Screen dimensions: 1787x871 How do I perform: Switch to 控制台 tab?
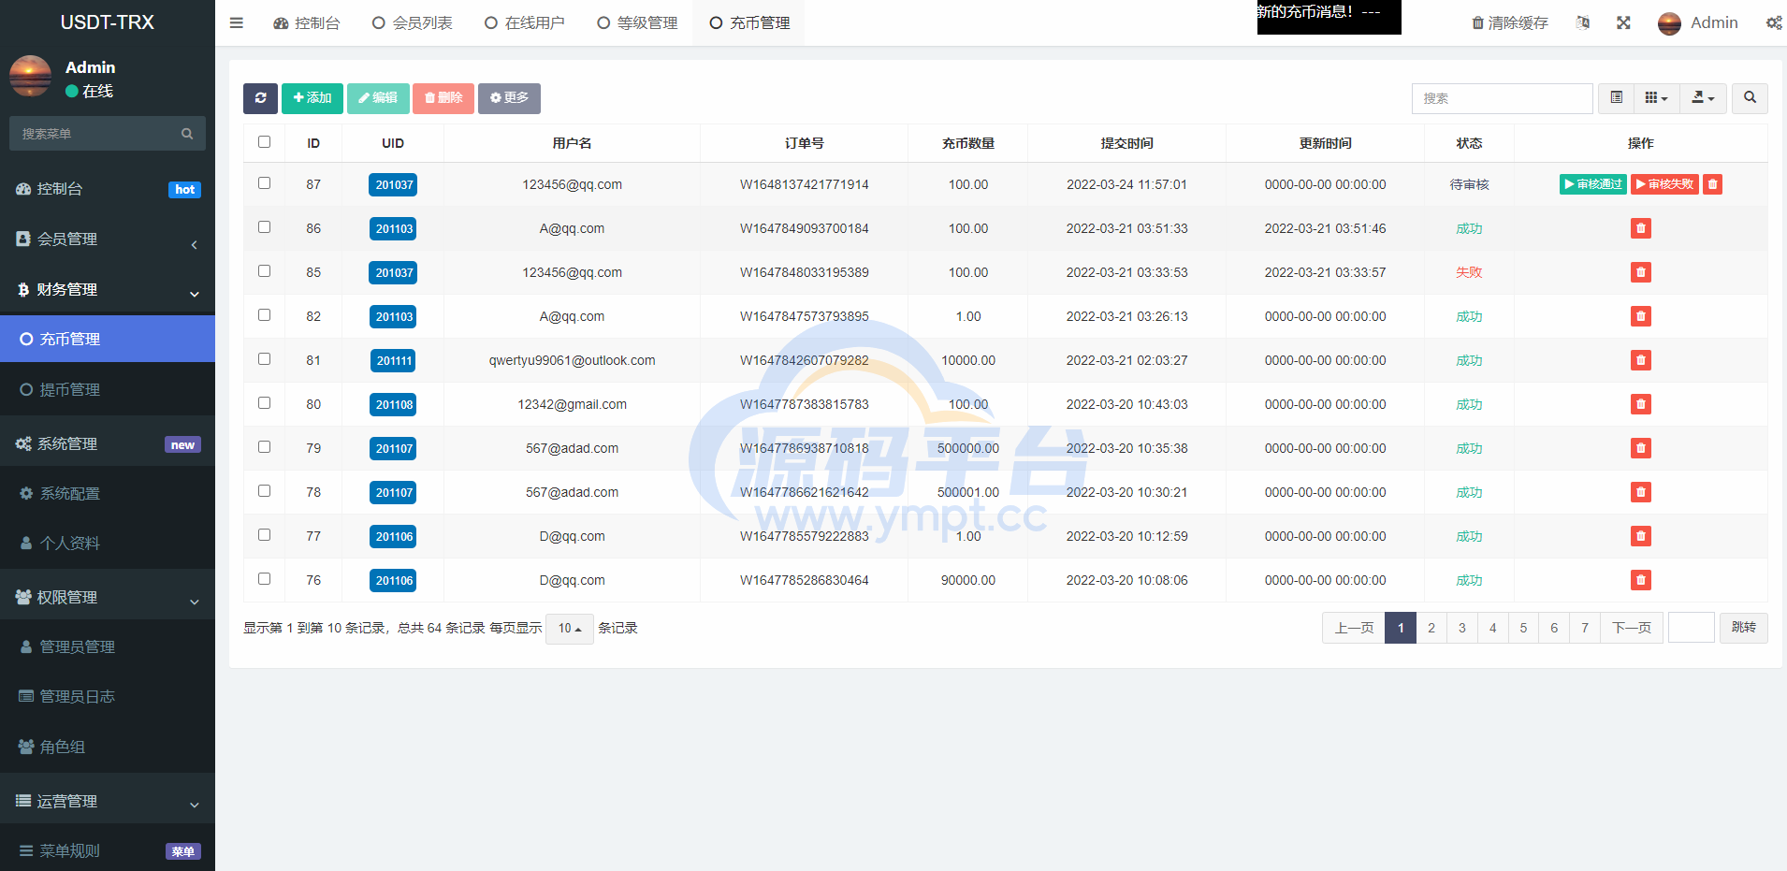tap(307, 23)
